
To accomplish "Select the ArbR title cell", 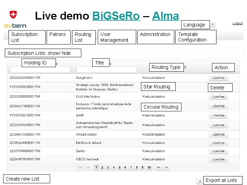I will point(80,115).
